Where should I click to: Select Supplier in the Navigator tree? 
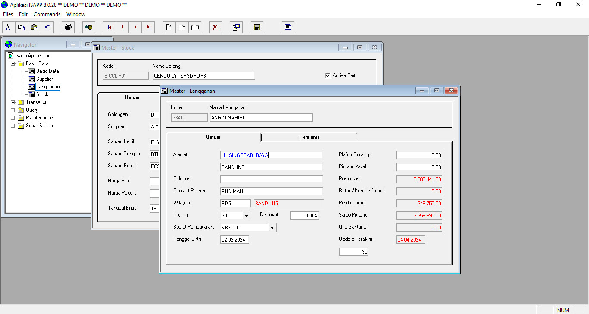[44, 79]
